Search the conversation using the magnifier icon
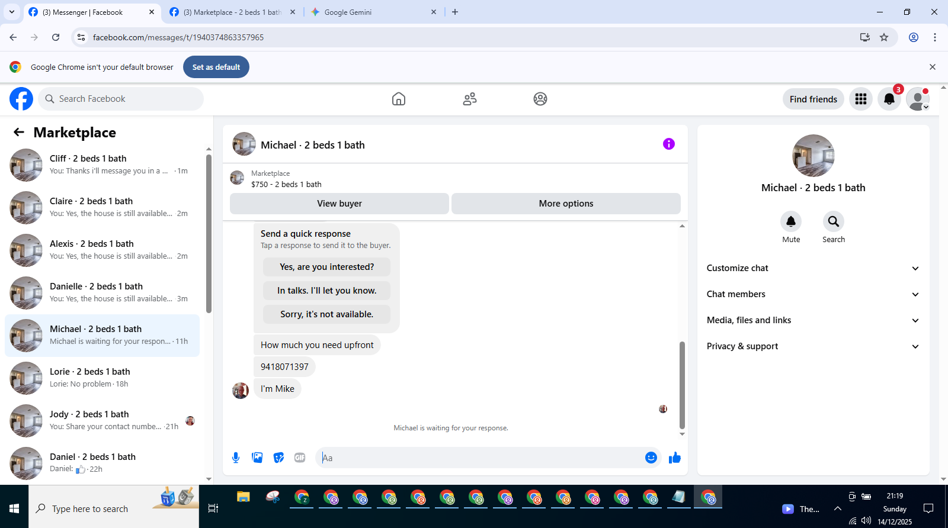The image size is (948, 528). point(834,221)
